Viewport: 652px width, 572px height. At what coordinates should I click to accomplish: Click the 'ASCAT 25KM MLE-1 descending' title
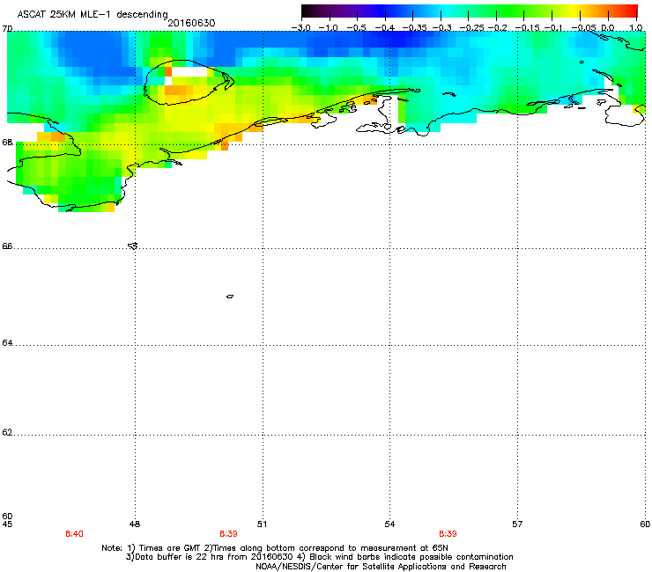93,14
